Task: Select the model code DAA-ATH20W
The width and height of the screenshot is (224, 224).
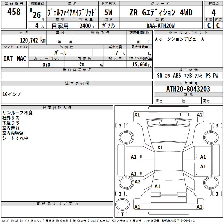Action: point(160,26)
